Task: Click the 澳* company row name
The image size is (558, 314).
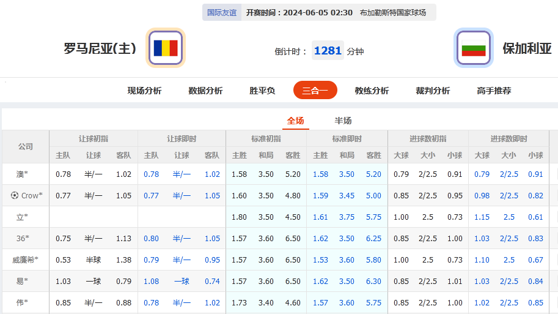Action: 23,174
